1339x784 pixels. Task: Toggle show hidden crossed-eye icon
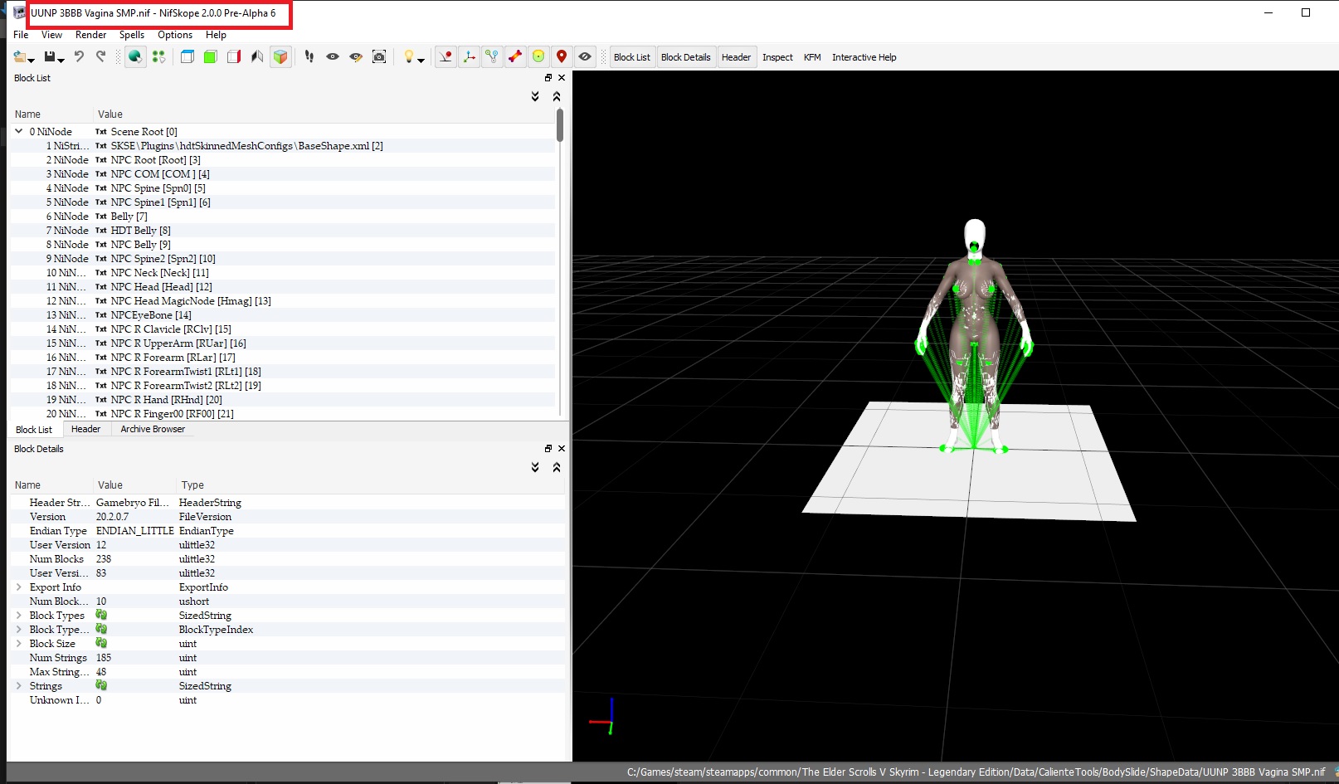click(585, 56)
